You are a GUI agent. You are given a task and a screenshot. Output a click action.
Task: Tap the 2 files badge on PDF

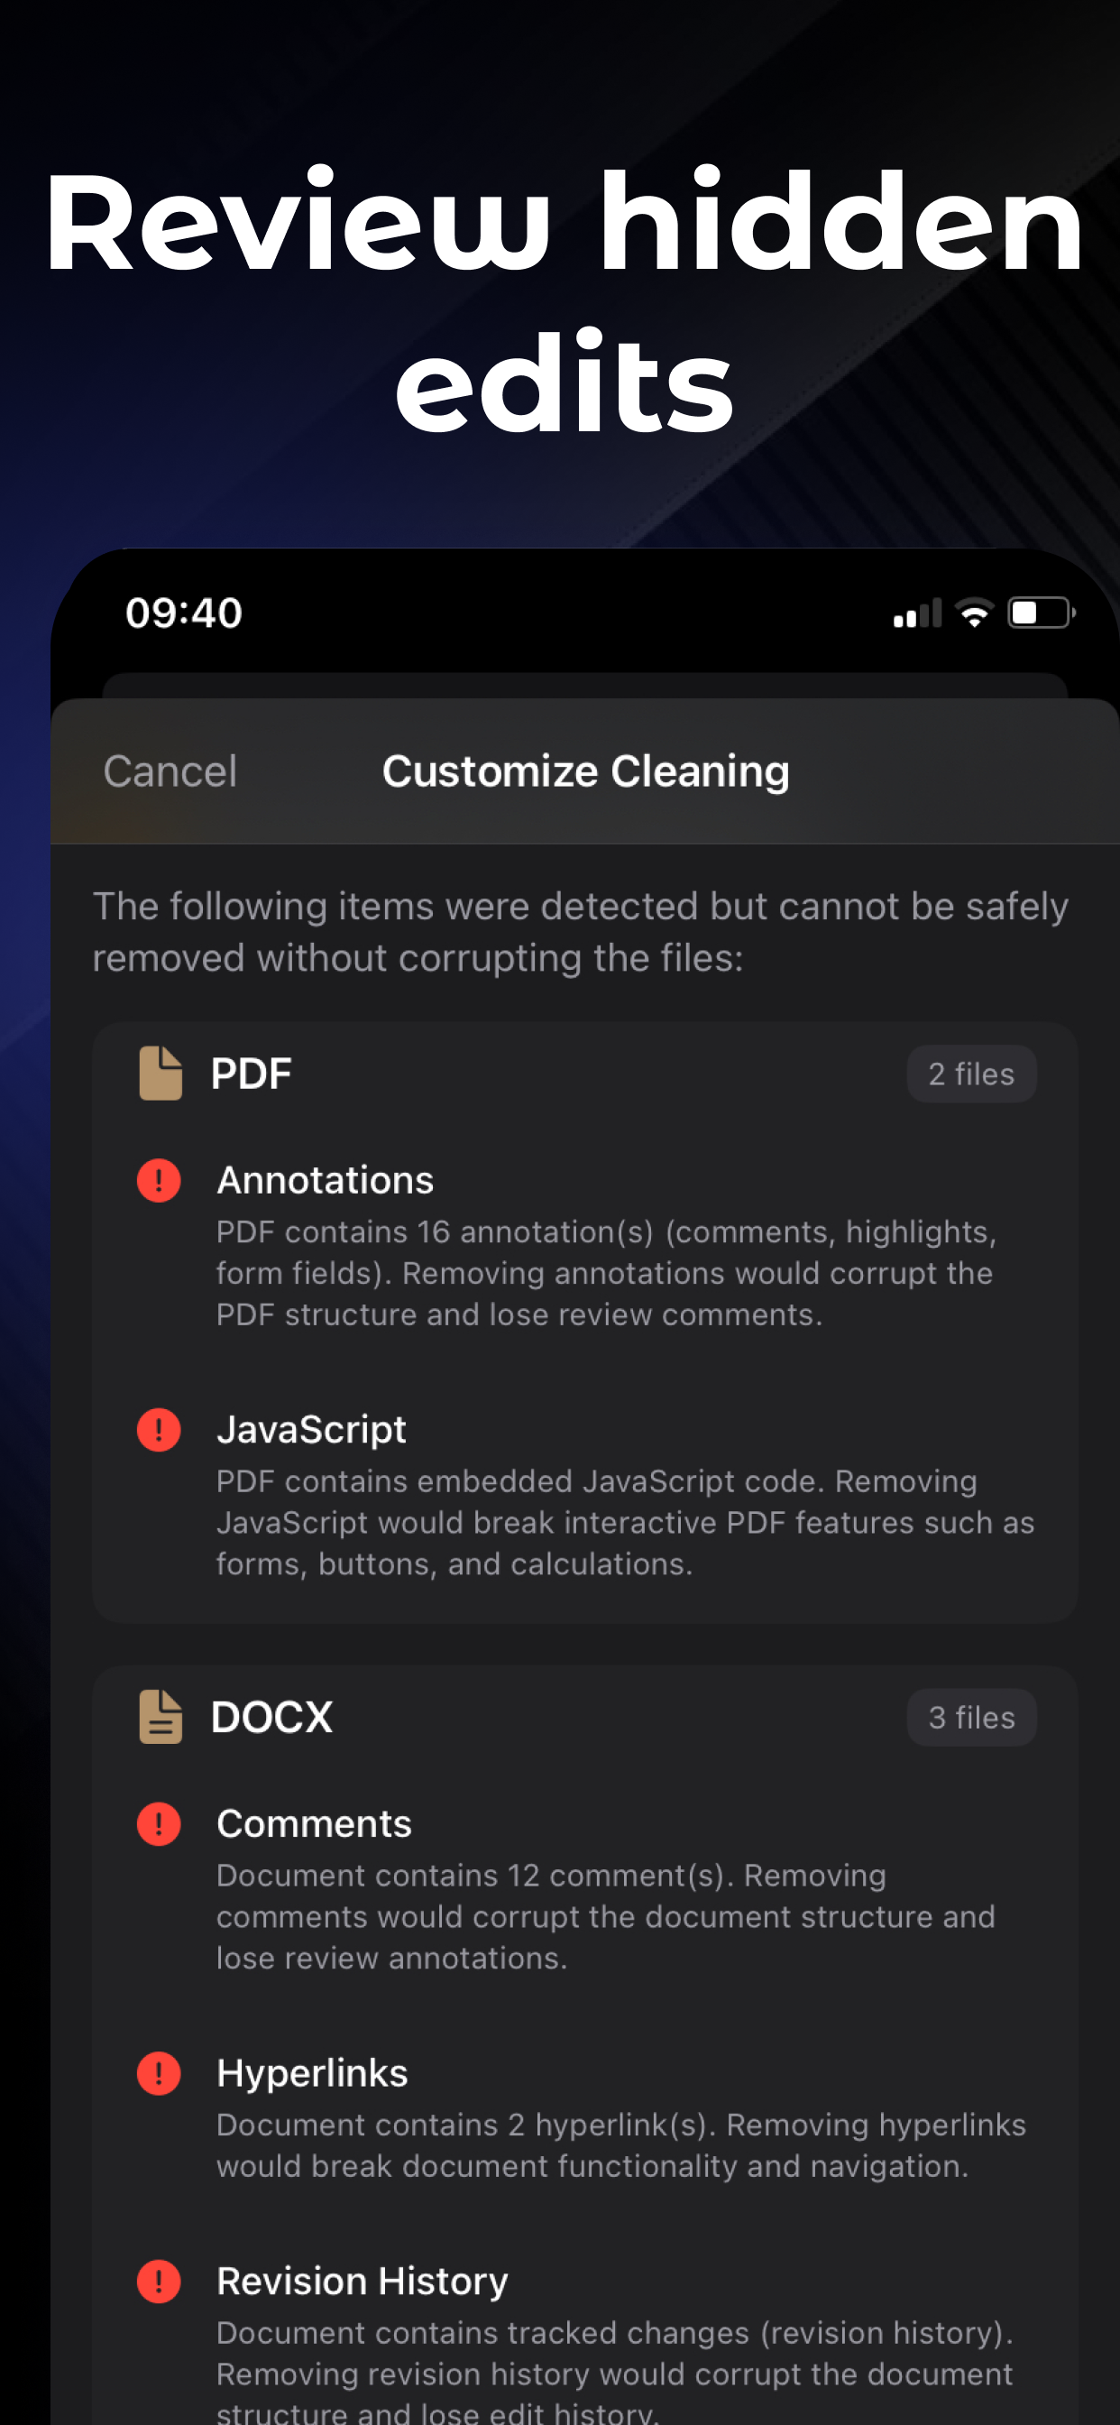tap(971, 1074)
